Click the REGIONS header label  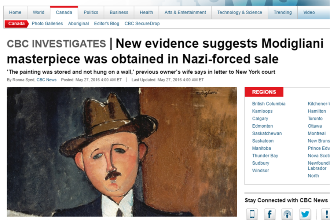tap(264, 92)
